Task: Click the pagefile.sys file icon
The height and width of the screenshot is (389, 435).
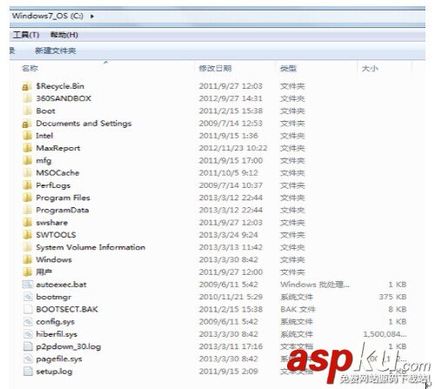Action: coord(28,359)
